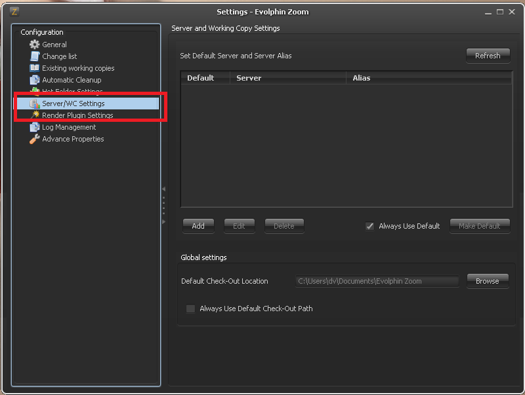Open Render Plugin Settings page
The image size is (525, 395).
[77, 115]
